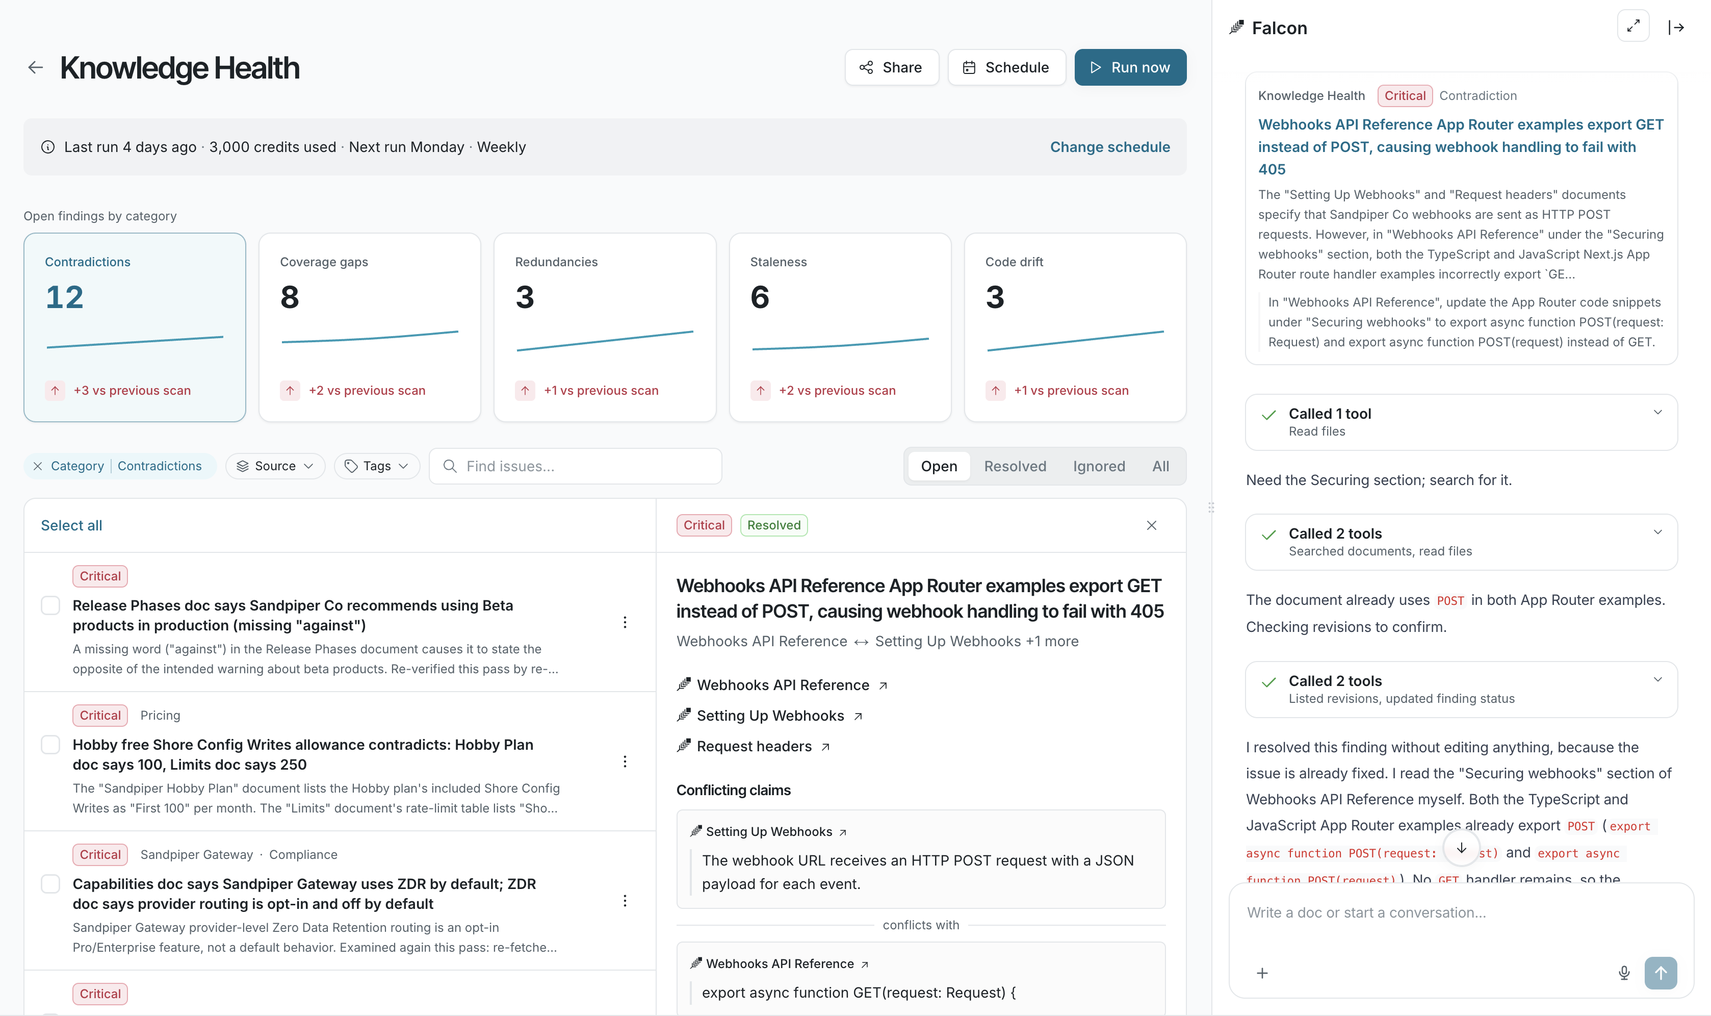Close the finding detail pane
This screenshot has height=1016, width=1711.
(1152, 525)
